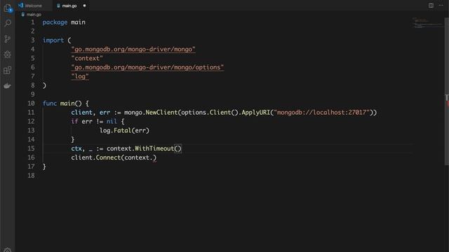Click the "import" keyword on line 3
The image size is (449, 252).
(53, 41)
